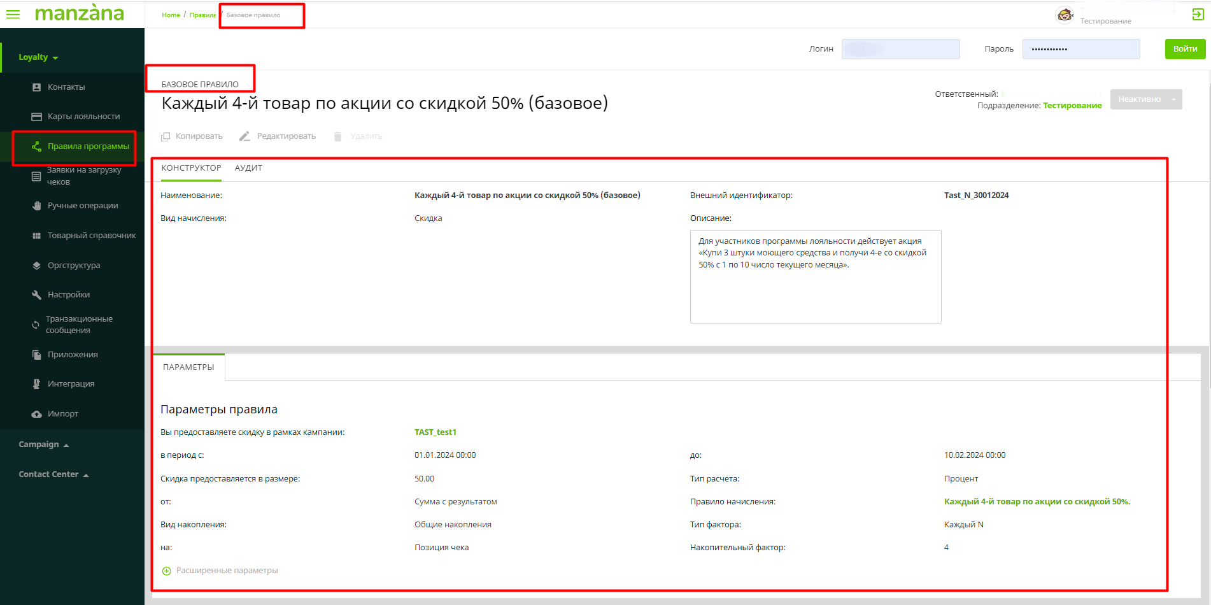This screenshot has height=605, width=1211.
Task: Open Ручные операции in sidebar
Action: 82,206
